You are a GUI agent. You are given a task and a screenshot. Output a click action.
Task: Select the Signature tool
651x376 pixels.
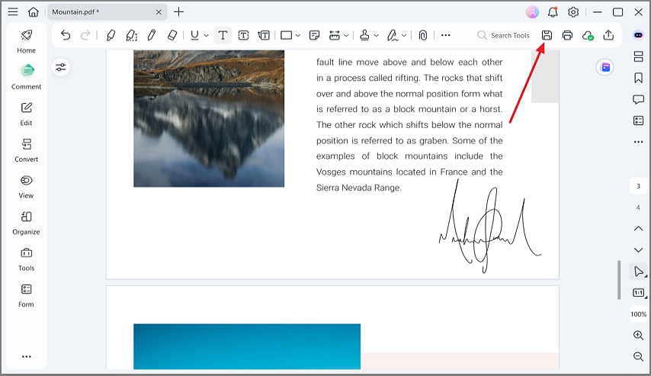pos(393,35)
